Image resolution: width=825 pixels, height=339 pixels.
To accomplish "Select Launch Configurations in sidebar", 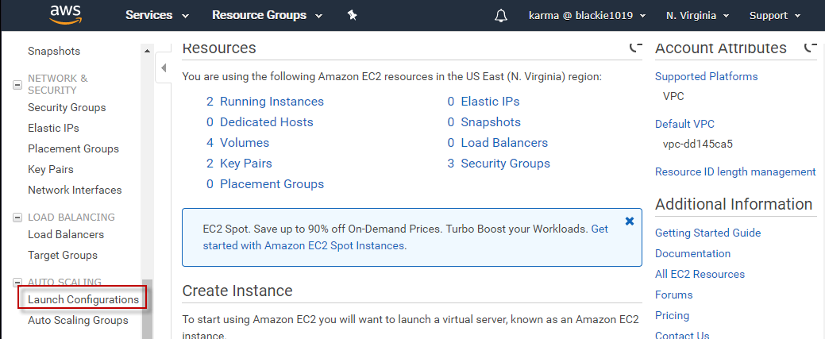I will pyautogui.click(x=83, y=299).
